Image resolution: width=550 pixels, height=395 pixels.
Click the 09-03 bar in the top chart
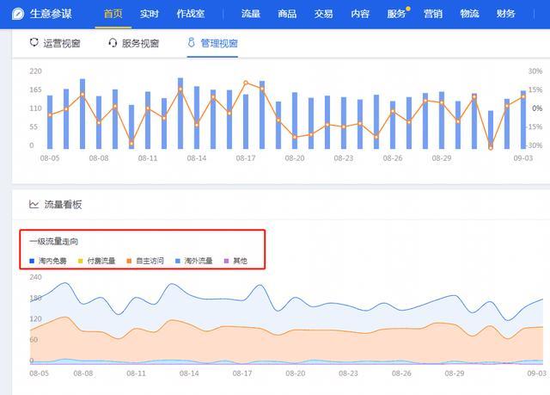pyautogui.click(x=523, y=120)
